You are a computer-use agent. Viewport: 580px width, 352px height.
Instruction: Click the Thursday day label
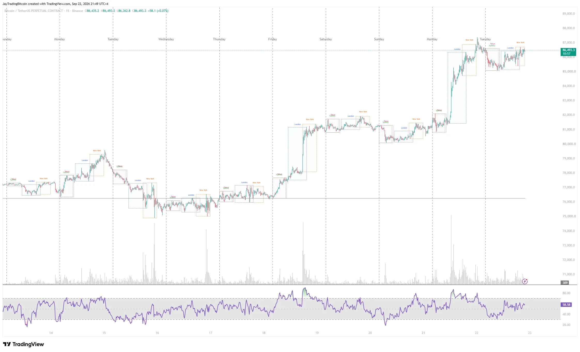(219, 39)
